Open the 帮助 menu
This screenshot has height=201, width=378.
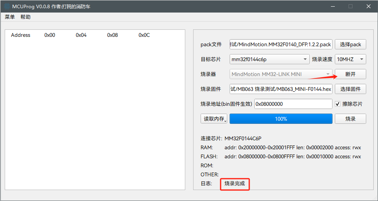click(x=26, y=17)
